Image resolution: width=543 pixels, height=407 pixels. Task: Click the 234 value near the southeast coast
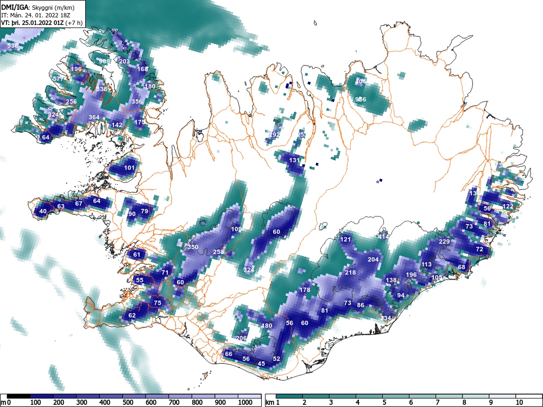(x=386, y=318)
